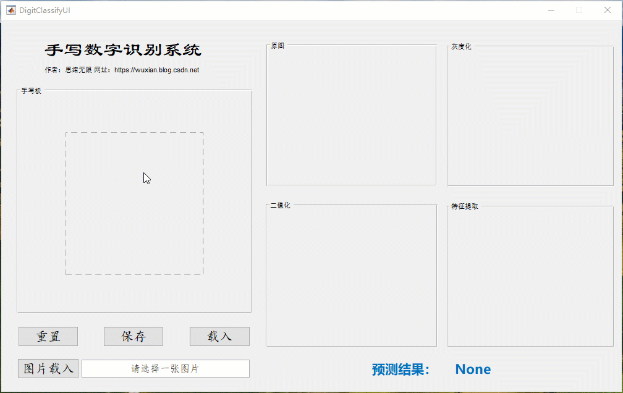623x393 pixels.
Task: Save the drawing with the 保存 button
Action: coord(133,337)
